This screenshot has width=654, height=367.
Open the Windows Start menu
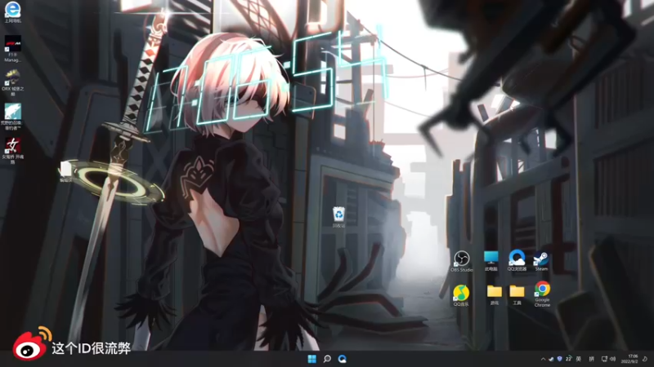(x=312, y=359)
